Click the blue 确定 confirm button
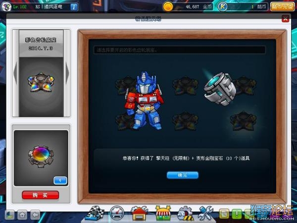This screenshot has height=223, width=297. 183,175
